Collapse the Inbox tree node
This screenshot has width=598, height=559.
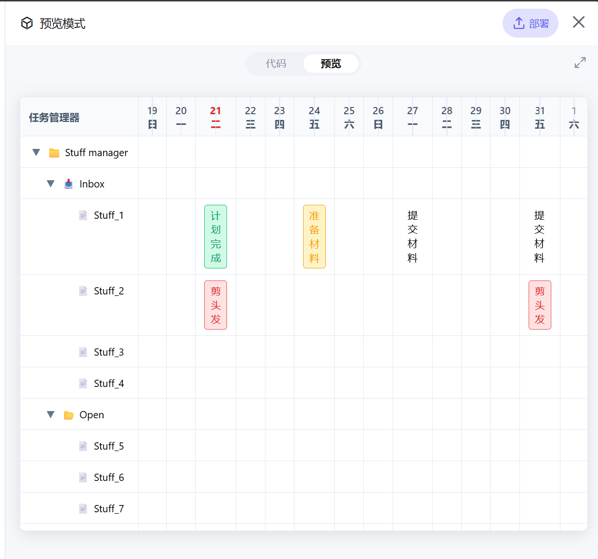click(51, 184)
